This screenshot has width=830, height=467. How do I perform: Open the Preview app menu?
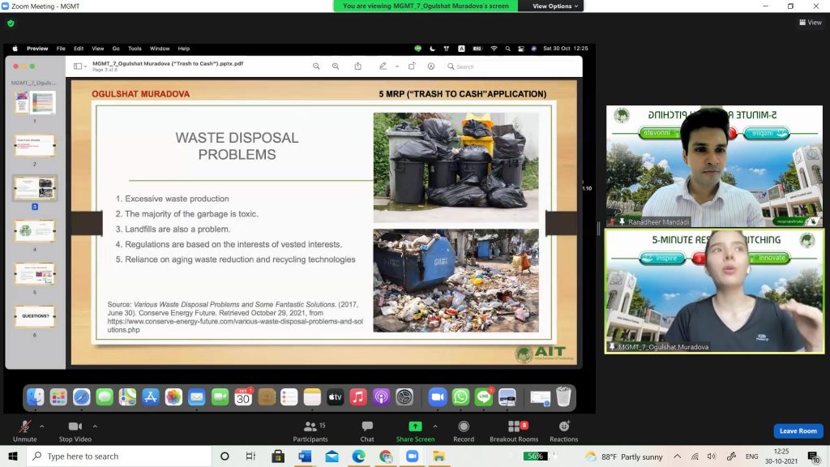click(x=37, y=48)
